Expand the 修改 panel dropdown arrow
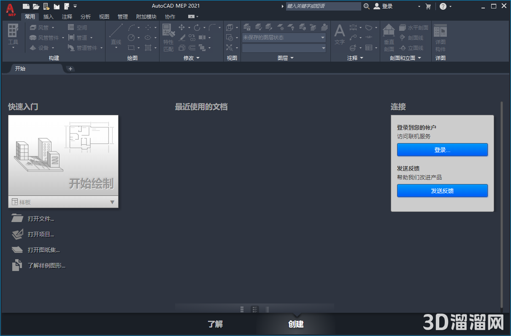Viewport: 511px width, 336px height. pos(198,58)
